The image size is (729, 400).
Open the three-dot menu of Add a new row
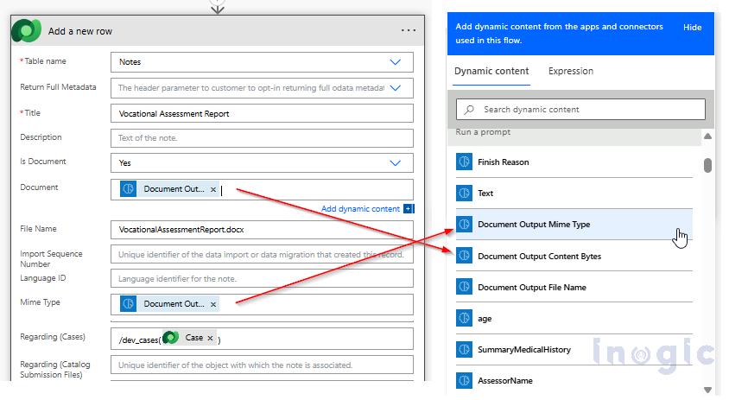[409, 31]
